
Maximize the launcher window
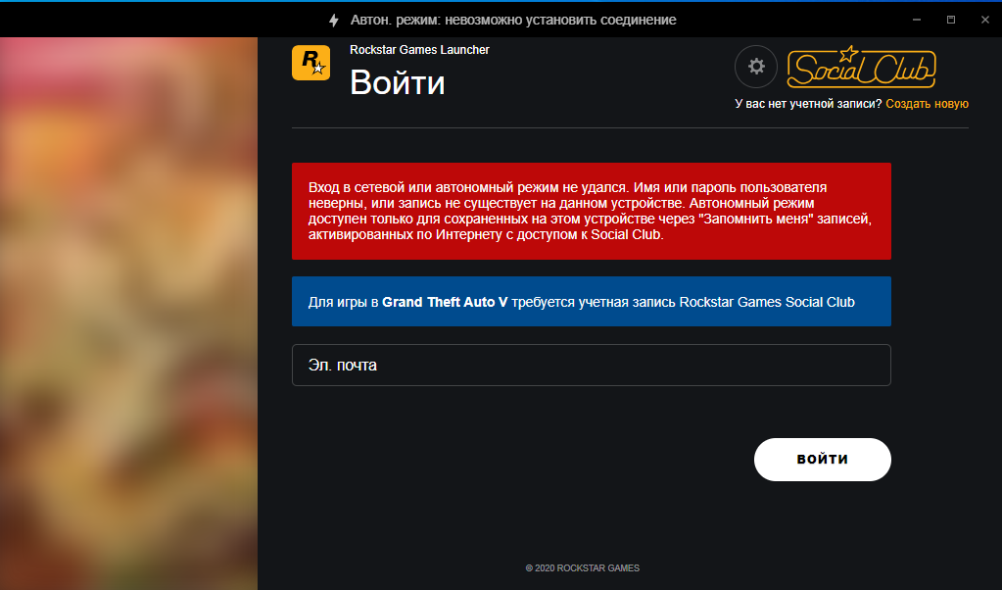(x=951, y=20)
